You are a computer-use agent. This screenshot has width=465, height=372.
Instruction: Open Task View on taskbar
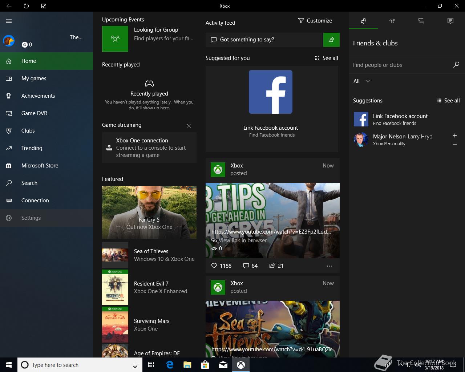[151, 365]
